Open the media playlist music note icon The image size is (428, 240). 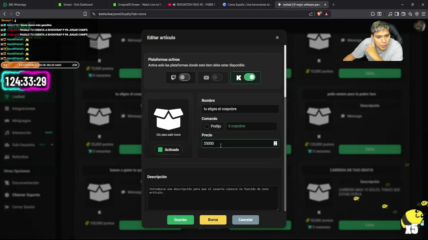tap(390, 14)
